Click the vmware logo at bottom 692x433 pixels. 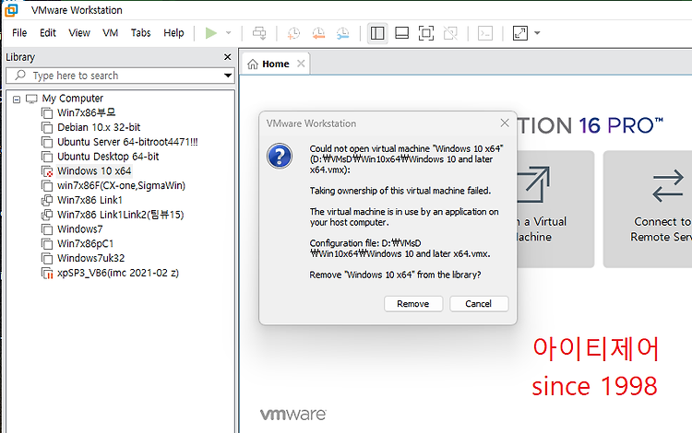click(x=293, y=415)
